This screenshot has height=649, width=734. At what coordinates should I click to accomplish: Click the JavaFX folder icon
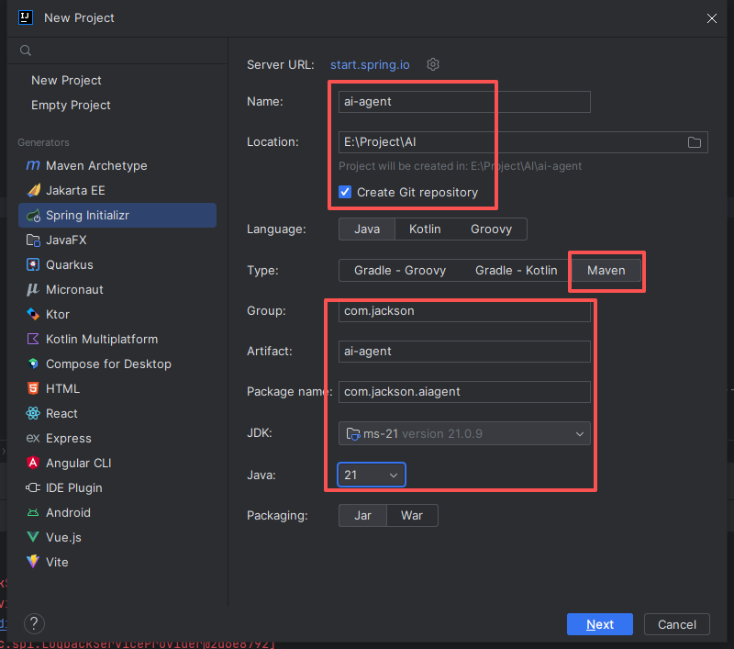(33, 241)
